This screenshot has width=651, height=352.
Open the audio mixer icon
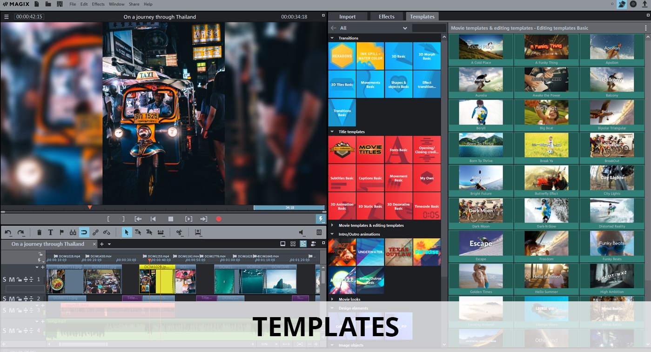point(319,232)
